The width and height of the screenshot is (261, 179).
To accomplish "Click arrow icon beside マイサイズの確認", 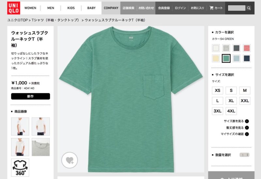I will tap(247, 134).
